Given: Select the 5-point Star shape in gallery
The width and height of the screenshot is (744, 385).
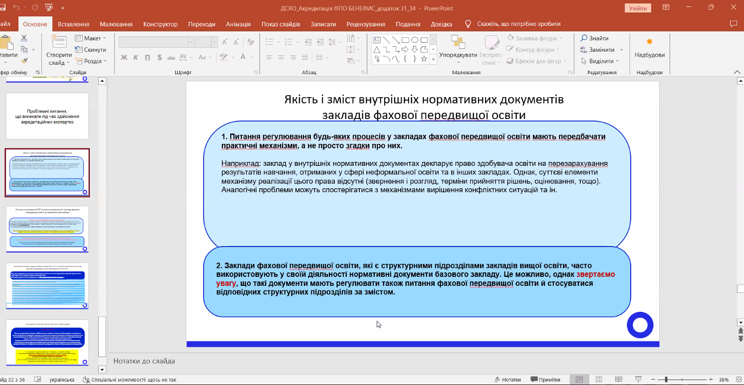Looking at the screenshot, I should click(x=424, y=59).
